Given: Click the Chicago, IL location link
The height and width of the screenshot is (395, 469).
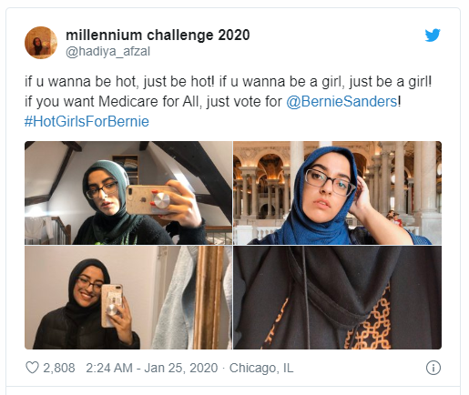Looking at the screenshot, I should [261, 368].
